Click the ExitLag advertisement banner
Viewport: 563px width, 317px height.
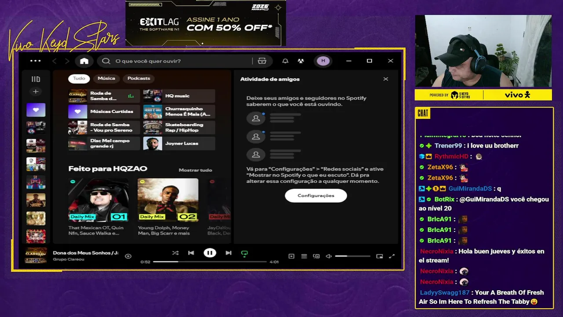pos(206,23)
